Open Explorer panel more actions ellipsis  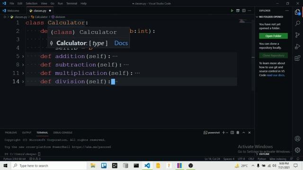pyautogui.click(x=287, y=10)
